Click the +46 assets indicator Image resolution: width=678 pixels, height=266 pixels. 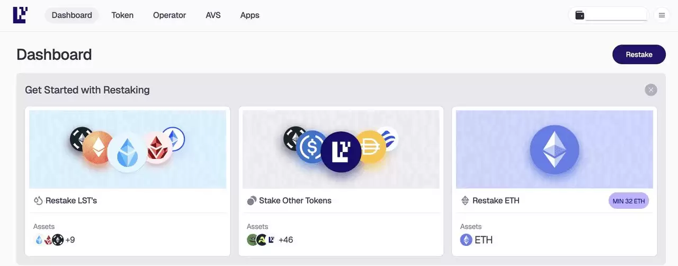[x=286, y=240]
